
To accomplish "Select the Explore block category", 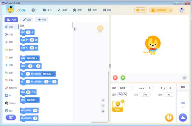I will 10,103.
